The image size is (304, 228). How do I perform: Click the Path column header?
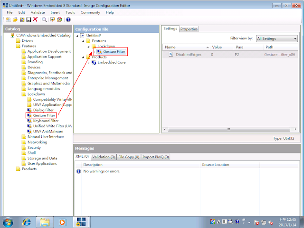(281, 47)
